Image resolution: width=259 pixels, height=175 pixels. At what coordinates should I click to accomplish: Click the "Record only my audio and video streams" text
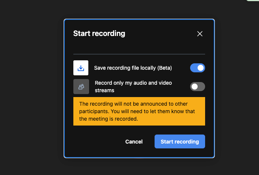coord(133,87)
